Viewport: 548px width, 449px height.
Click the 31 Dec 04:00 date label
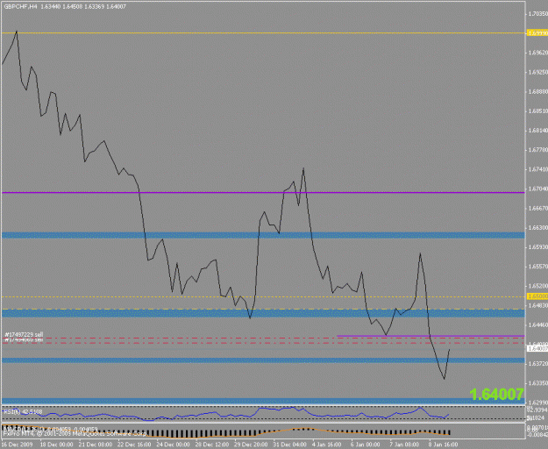(x=290, y=445)
